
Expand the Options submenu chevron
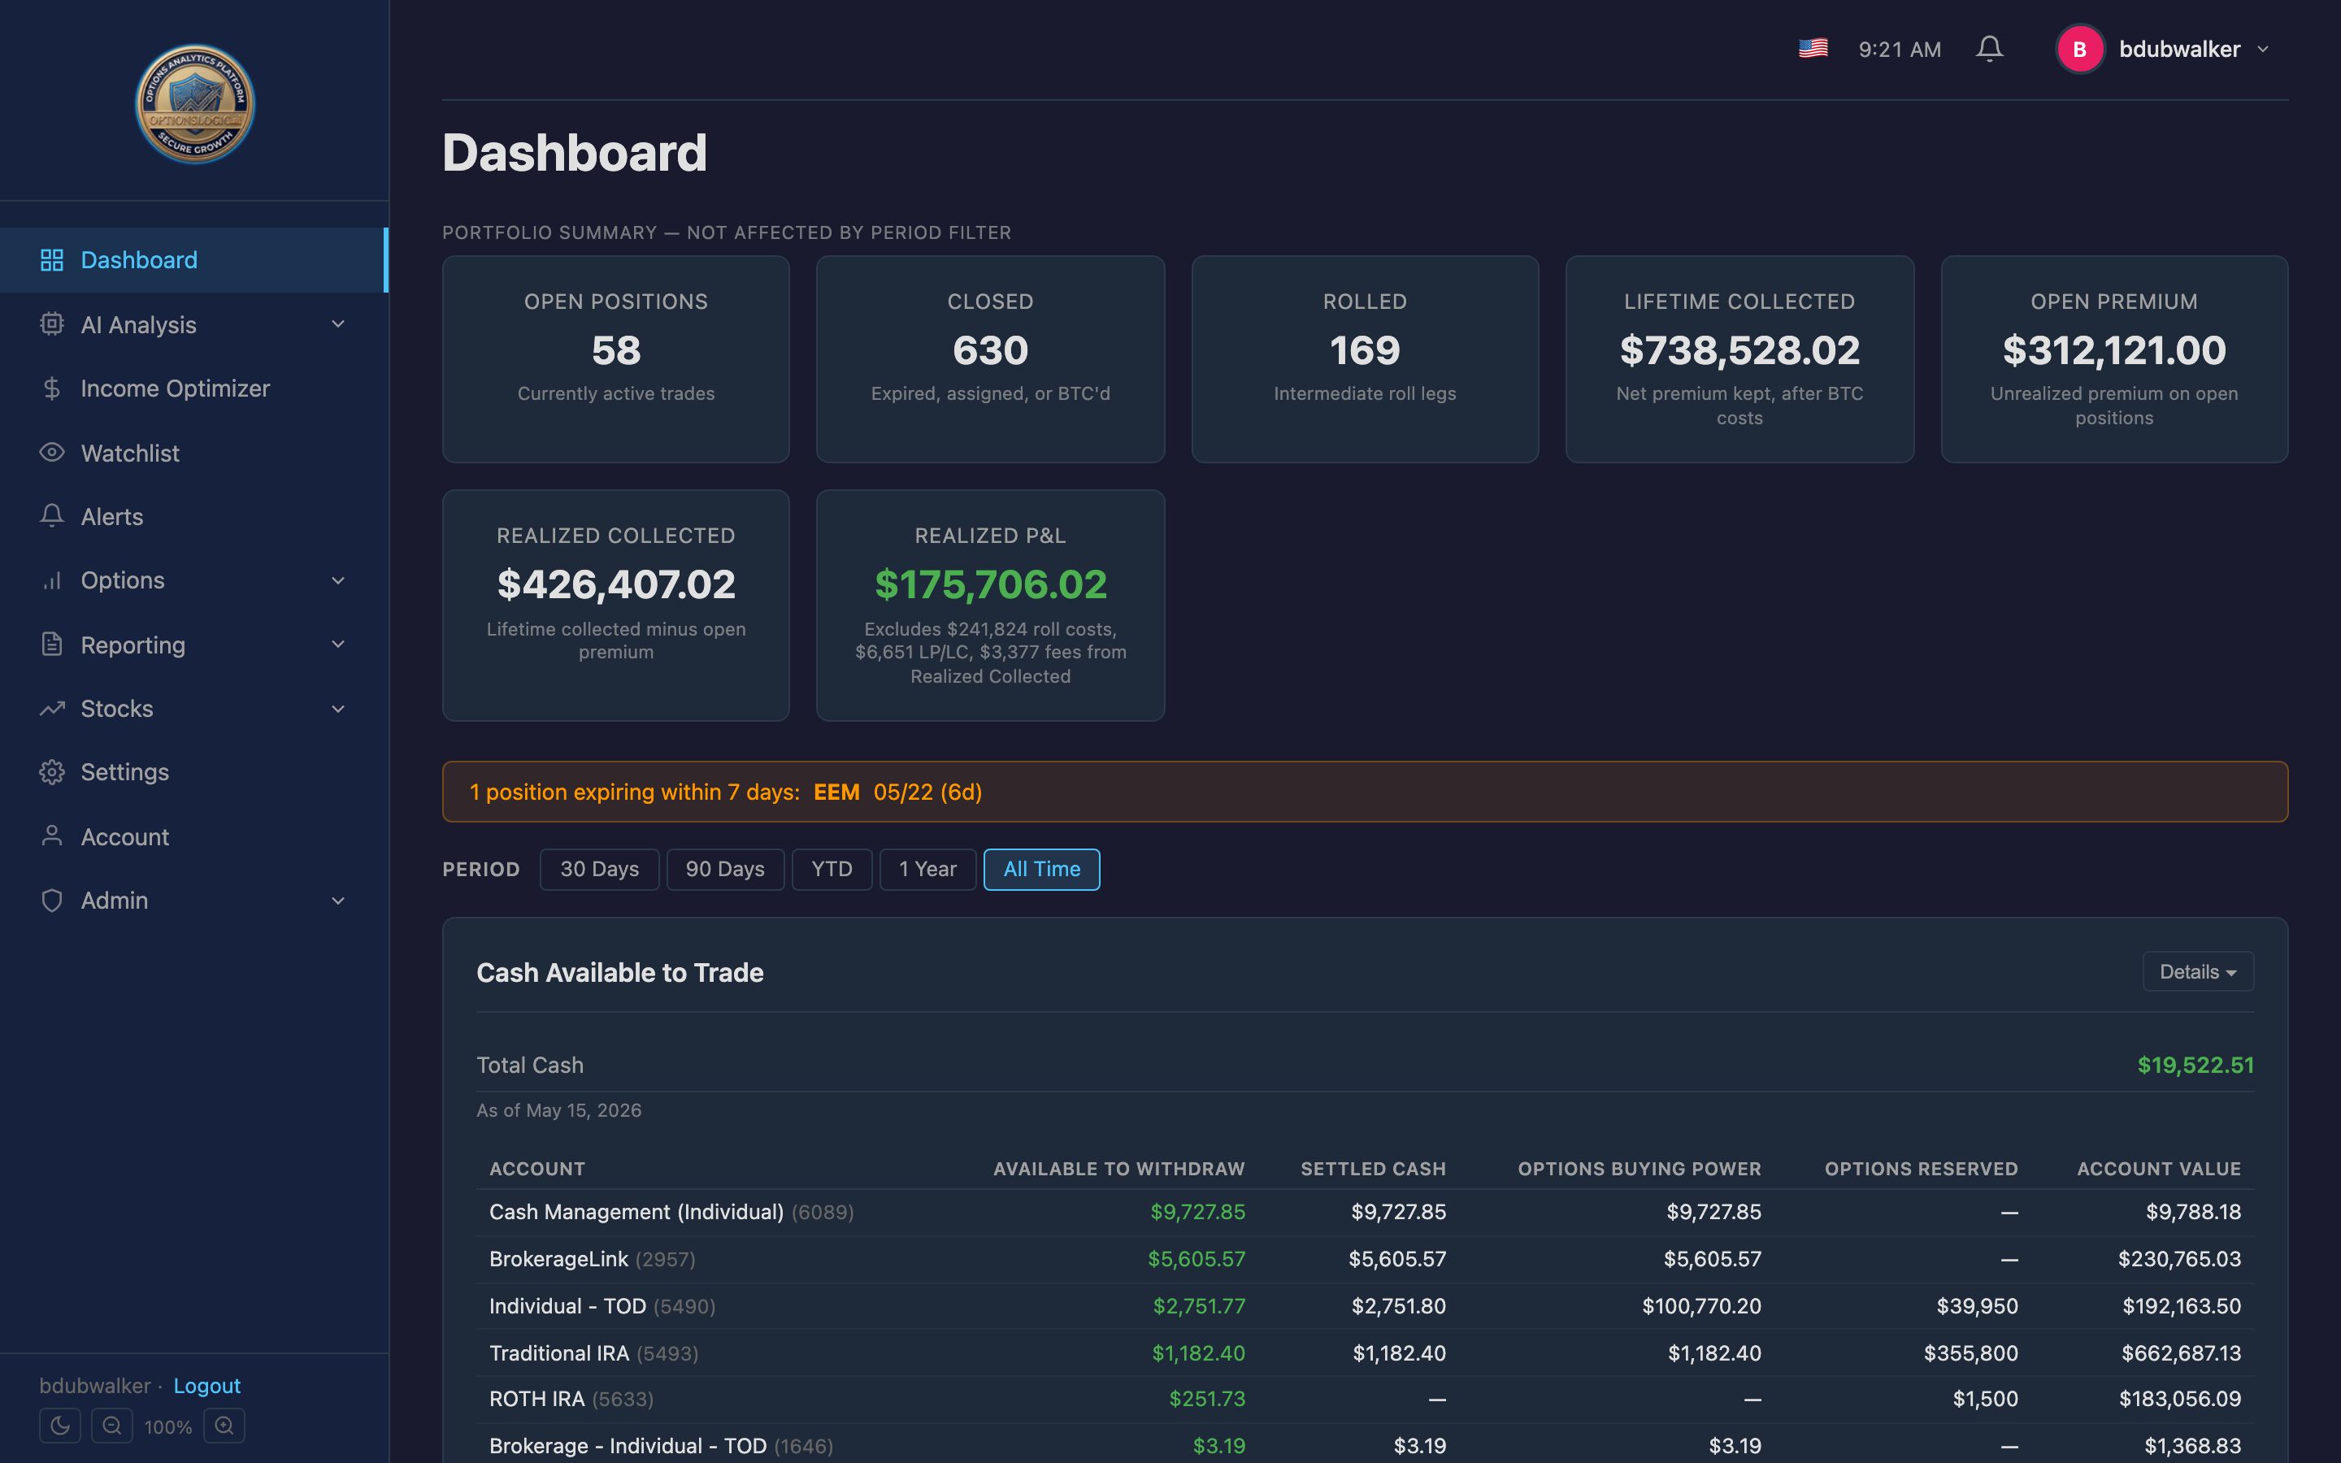point(337,580)
